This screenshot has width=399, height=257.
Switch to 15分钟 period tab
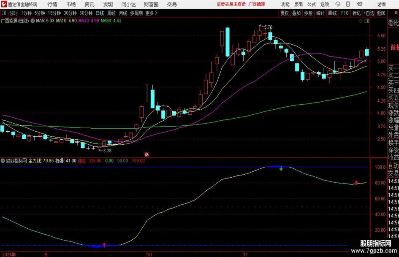[x=54, y=13]
